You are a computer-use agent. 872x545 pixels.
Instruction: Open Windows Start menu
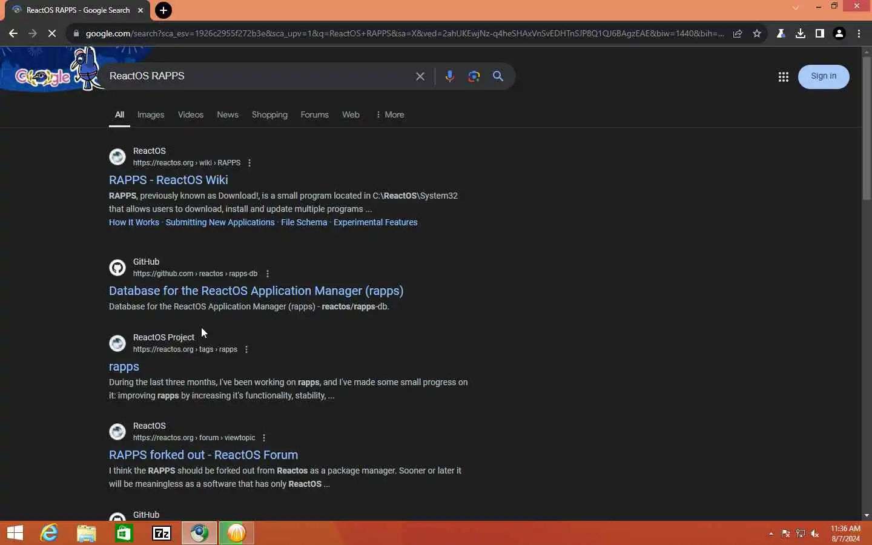coord(15,533)
